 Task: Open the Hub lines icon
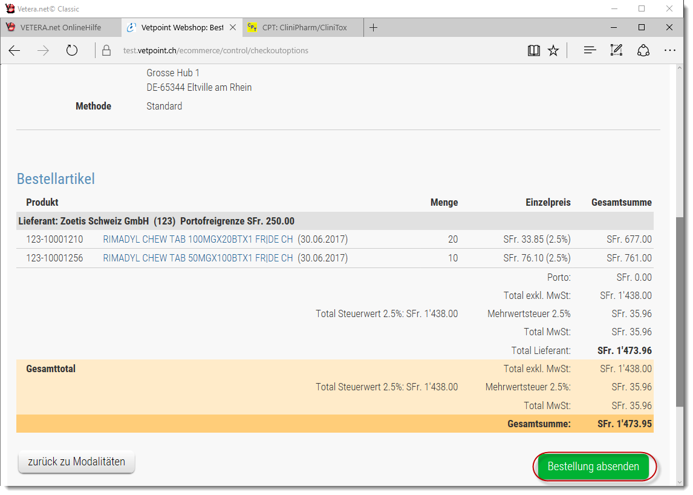tap(590, 51)
